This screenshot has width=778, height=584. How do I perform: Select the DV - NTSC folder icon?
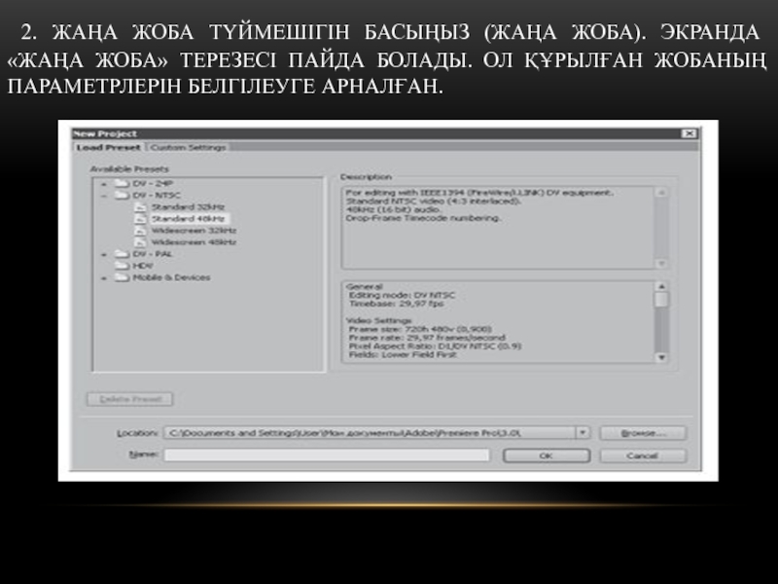(123, 196)
